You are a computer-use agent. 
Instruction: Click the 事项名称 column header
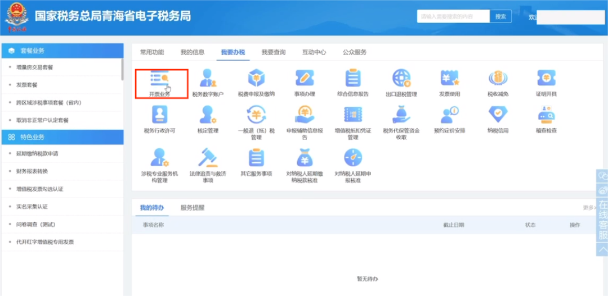[x=153, y=225]
